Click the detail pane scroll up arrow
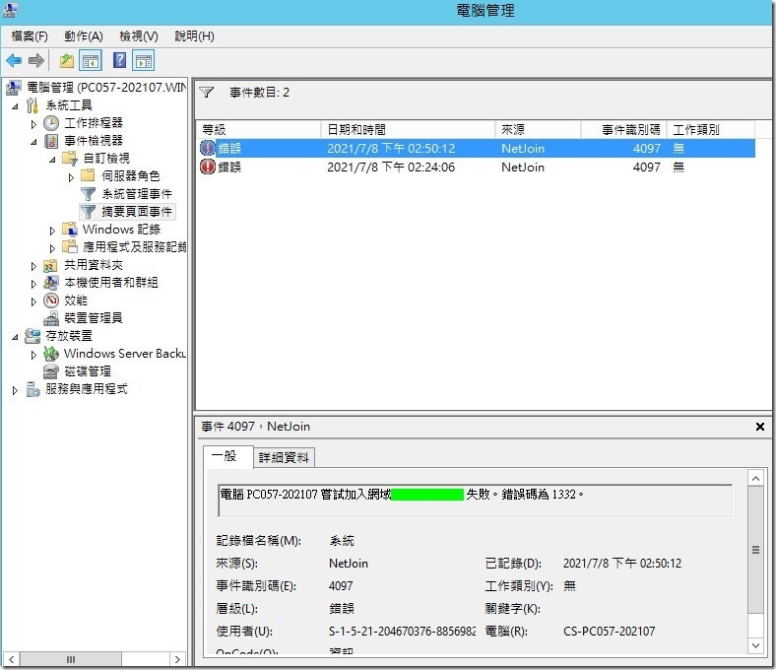The width and height of the screenshot is (776, 670). click(x=755, y=478)
